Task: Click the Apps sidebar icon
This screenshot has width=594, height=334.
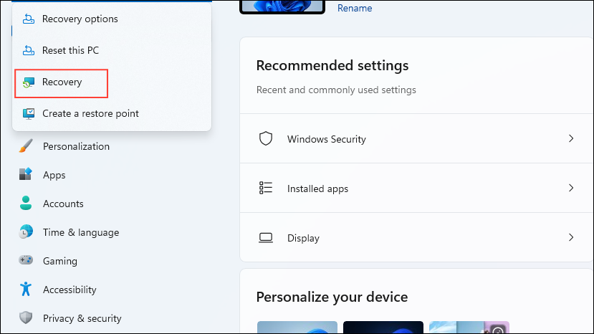Action: click(26, 174)
